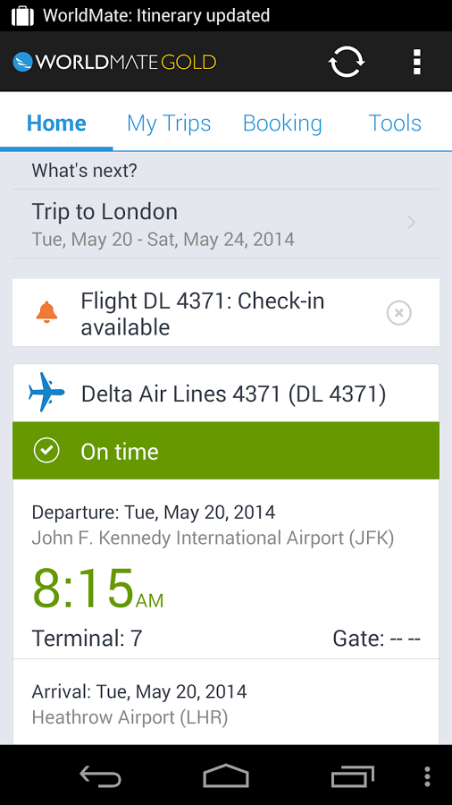Tap the orange bell notification icon
This screenshot has width=452, height=805.
[46, 312]
